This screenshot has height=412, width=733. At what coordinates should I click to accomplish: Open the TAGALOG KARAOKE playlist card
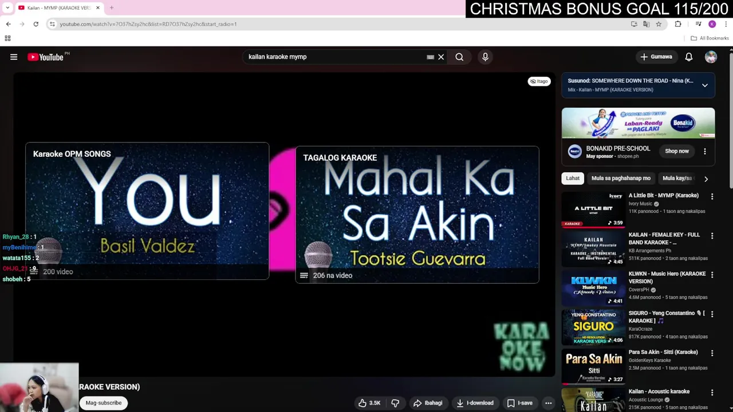(x=417, y=215)
